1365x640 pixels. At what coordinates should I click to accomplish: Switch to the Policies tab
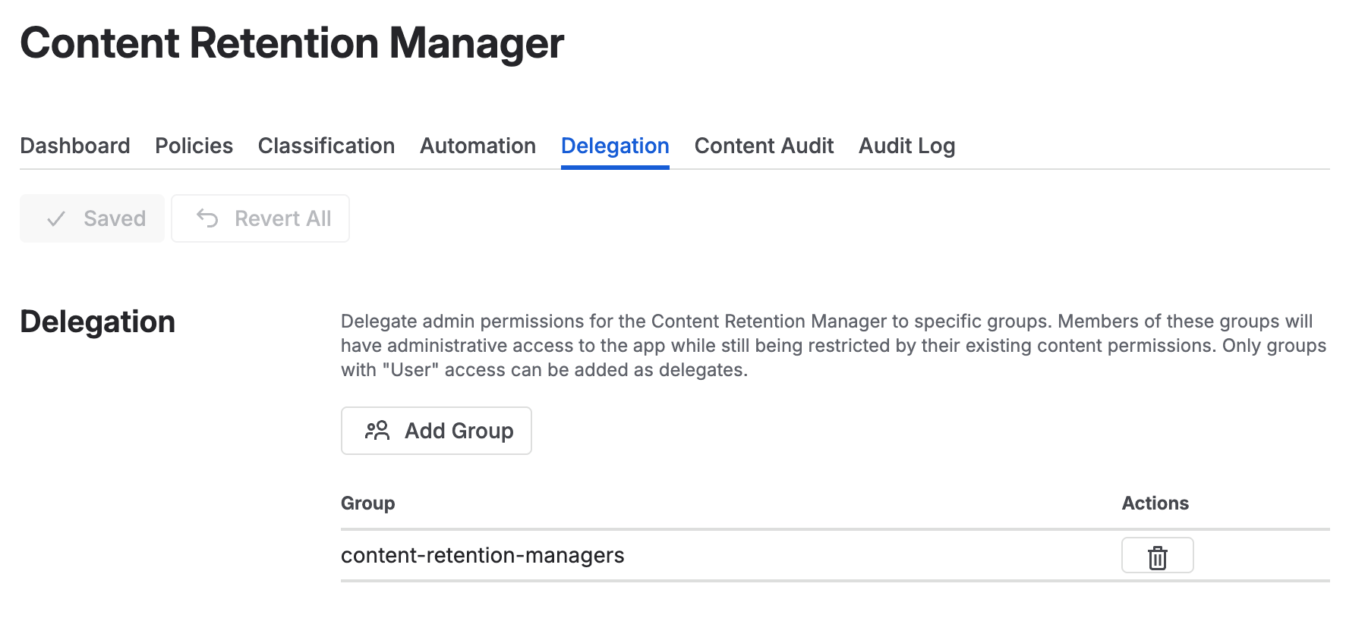194,146
